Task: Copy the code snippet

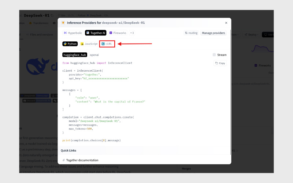Action: (x=220, y=63)
